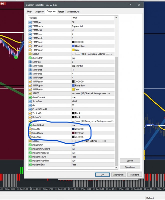Click the S1MAper integer icon
Screen dimensions: 165x200
30,62
